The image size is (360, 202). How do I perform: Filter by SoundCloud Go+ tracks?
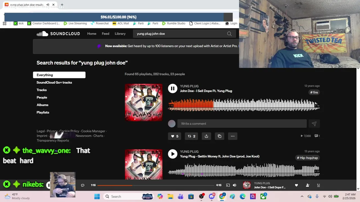coord(54,82)
